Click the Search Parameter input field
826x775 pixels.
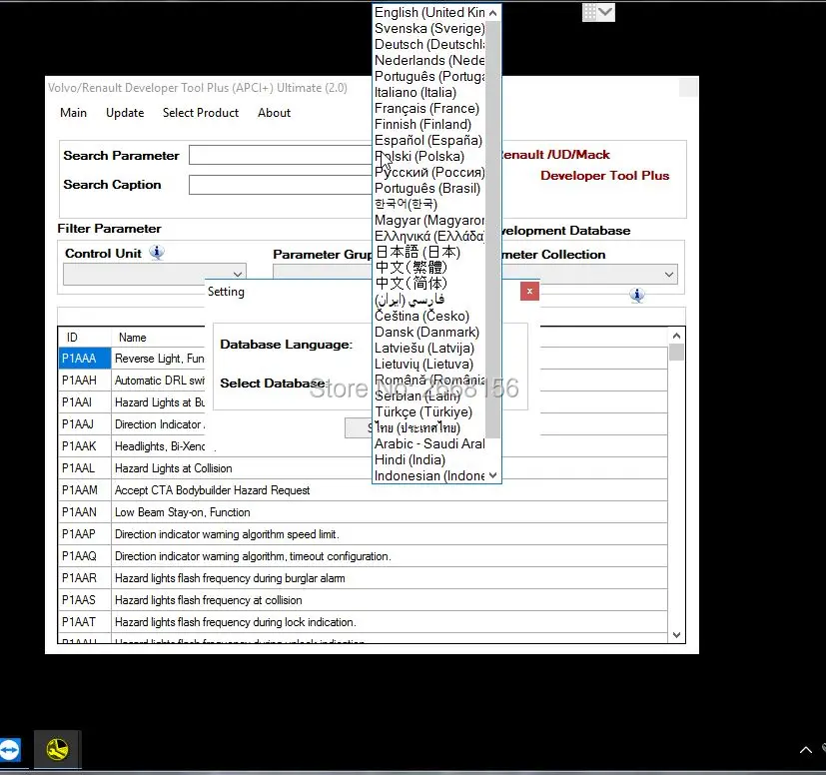pyautogui.click(x=281, y=155)
